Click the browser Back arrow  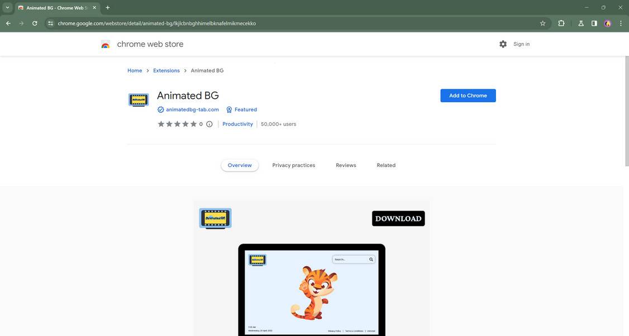(8, 23)
